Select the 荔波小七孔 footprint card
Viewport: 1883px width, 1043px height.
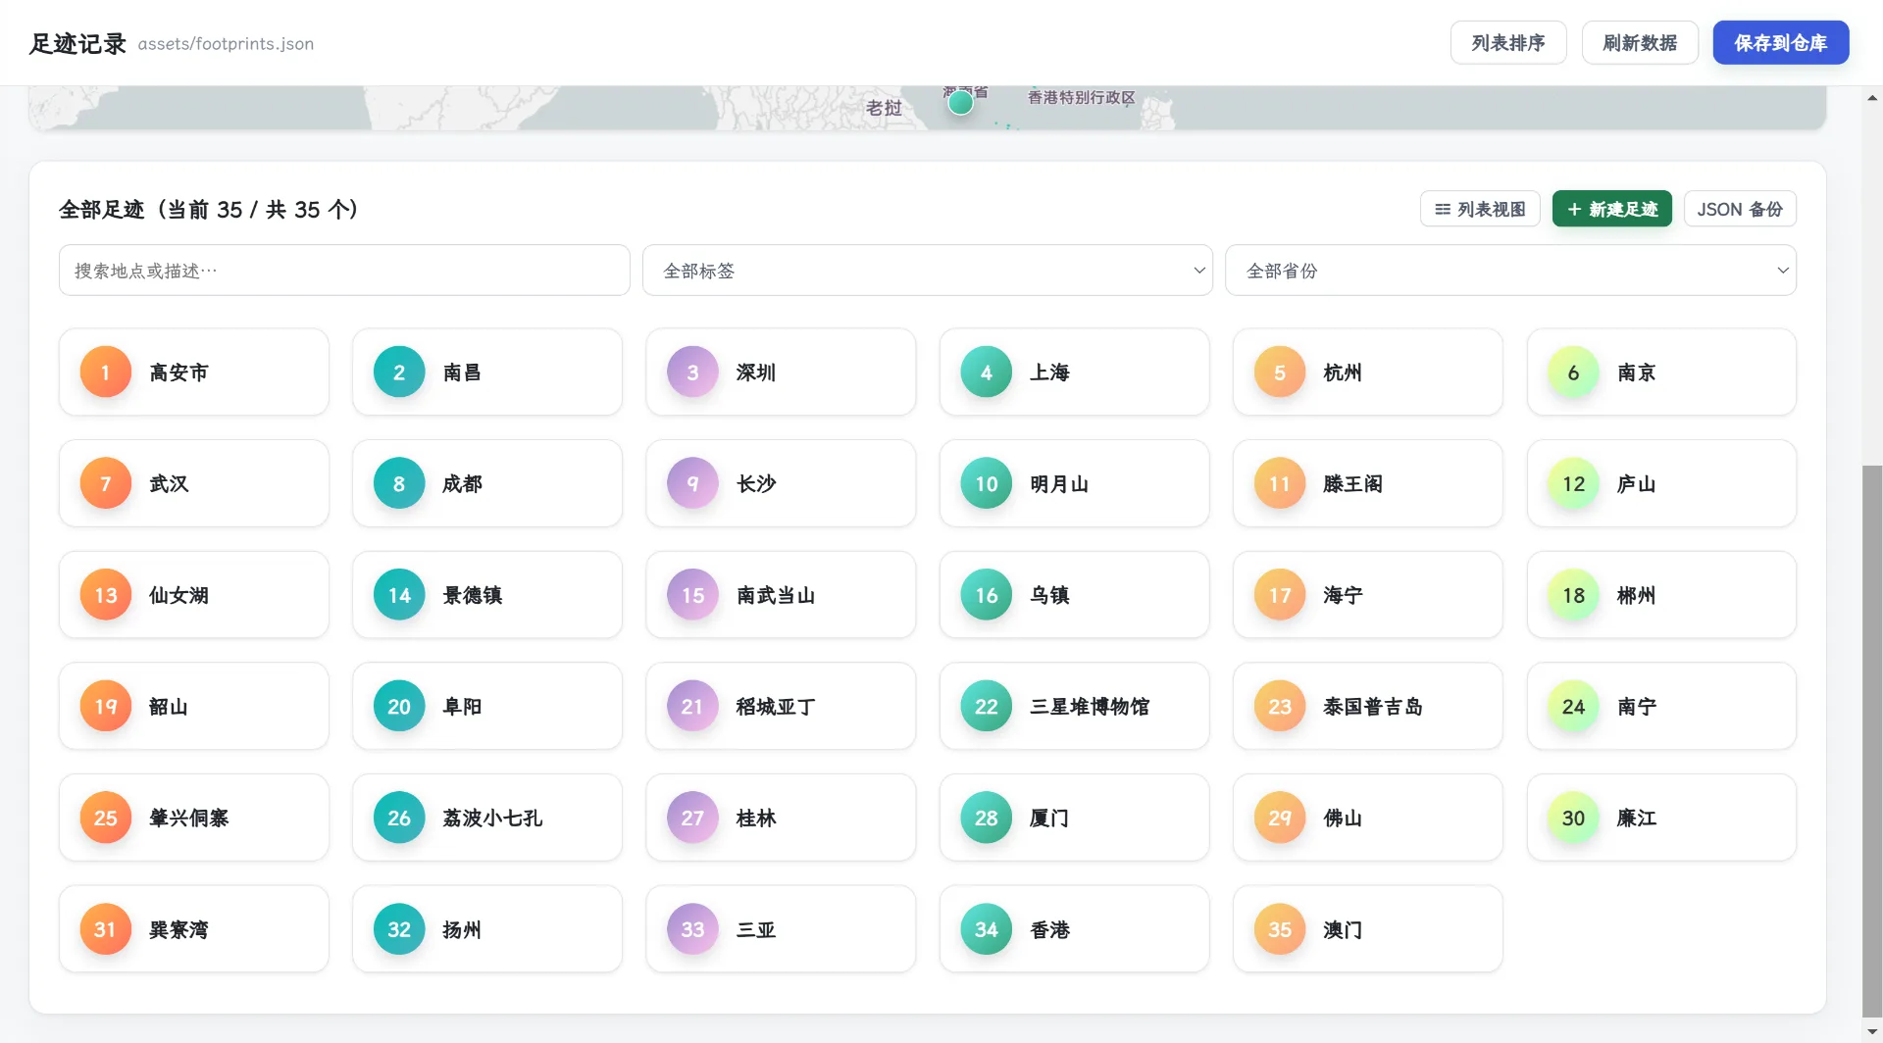point(487,818)
